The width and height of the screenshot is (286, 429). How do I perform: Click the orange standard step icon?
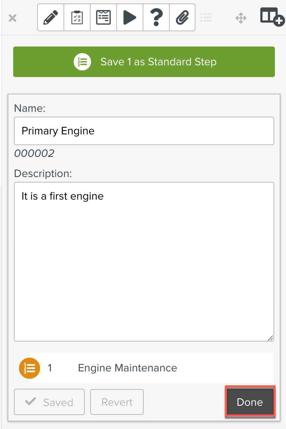[30, 368]
